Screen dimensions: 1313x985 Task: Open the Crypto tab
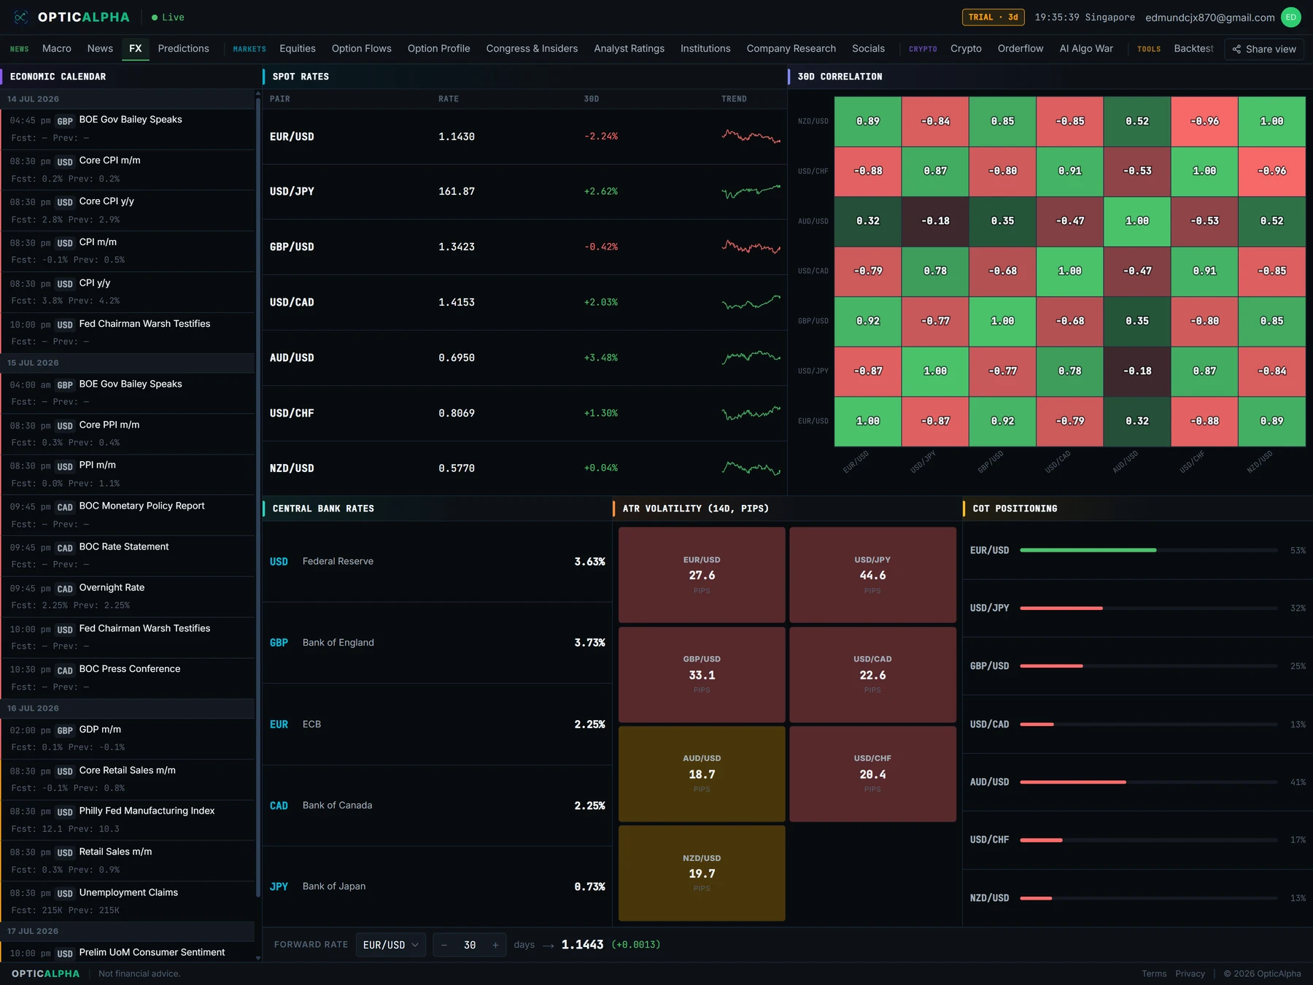[x=966, y=48]
